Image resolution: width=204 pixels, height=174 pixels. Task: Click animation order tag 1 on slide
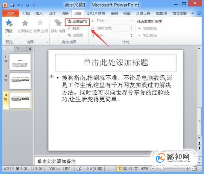tap(51, 76)
